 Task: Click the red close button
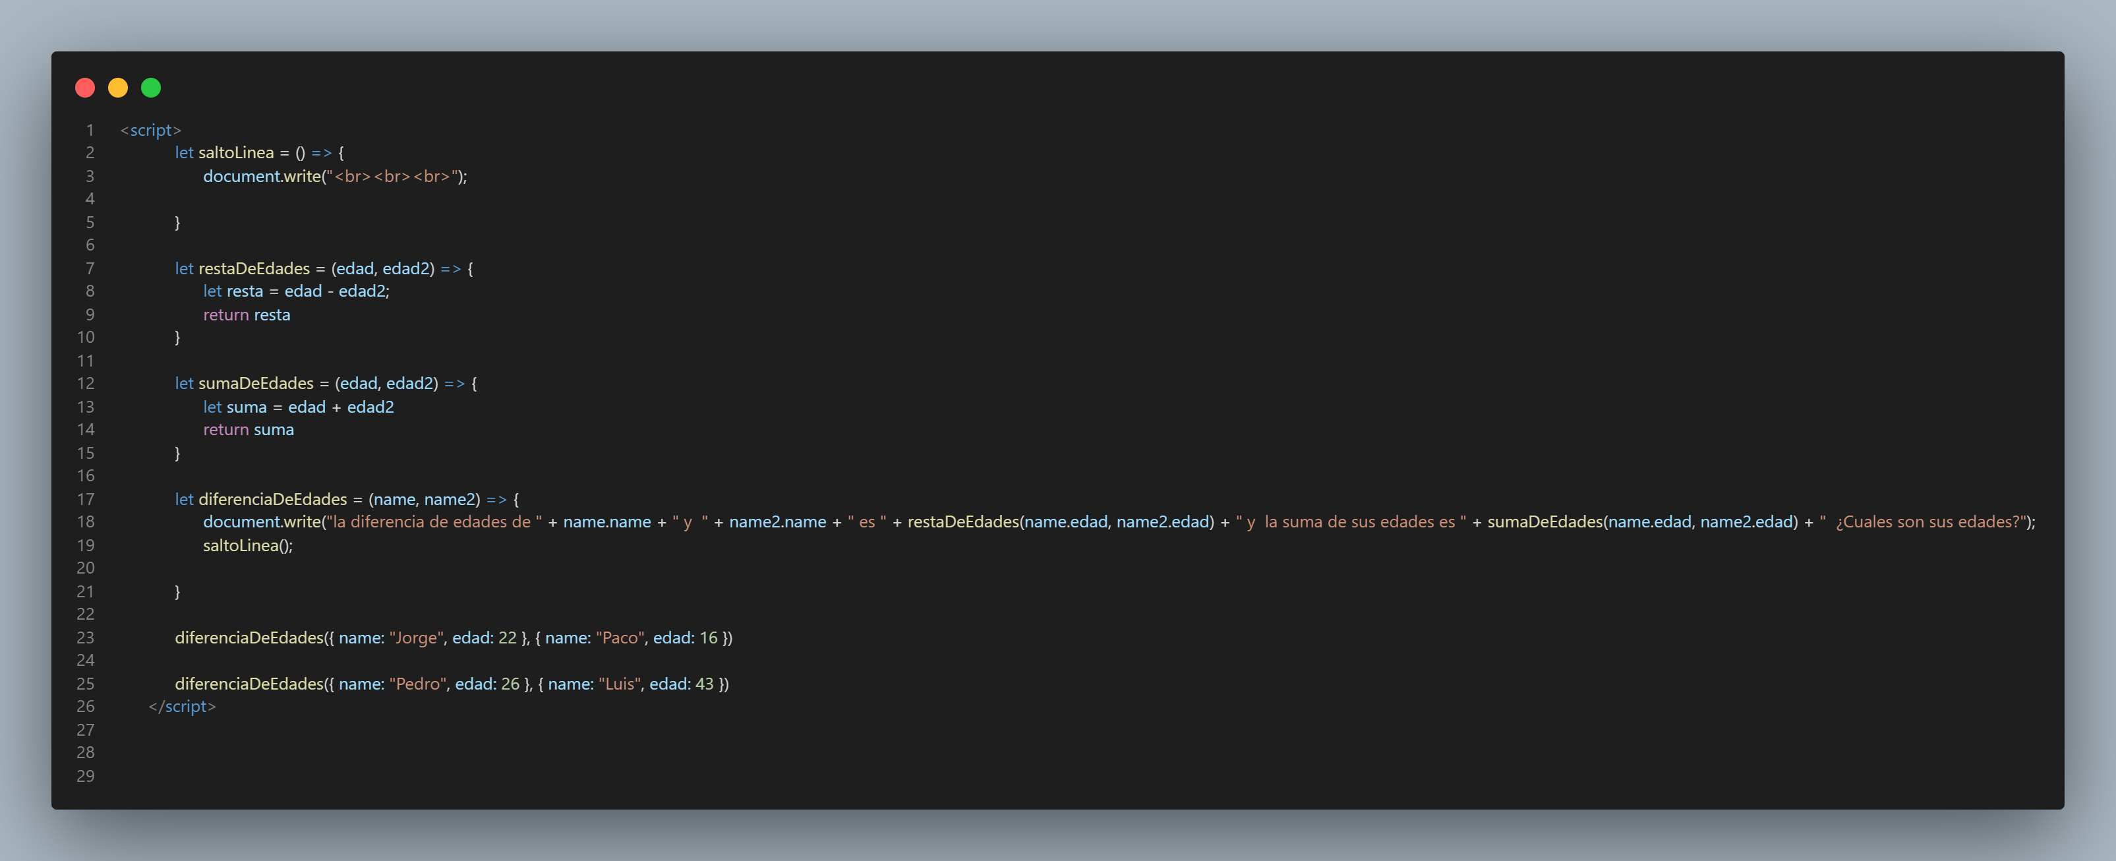82,89
